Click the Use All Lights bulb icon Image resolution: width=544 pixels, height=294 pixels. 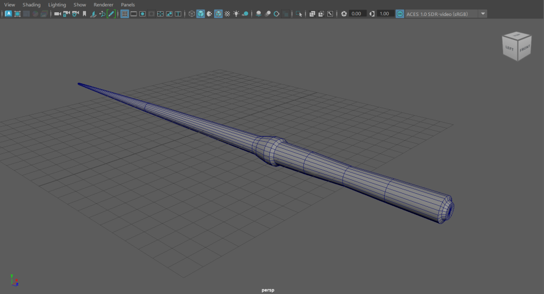(x=236, y=14)
